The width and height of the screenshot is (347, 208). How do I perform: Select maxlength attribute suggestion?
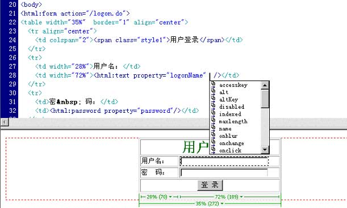click(233, 121)
